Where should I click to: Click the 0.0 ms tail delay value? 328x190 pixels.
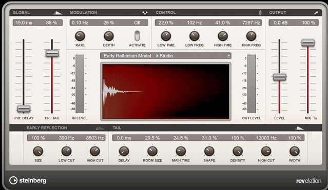tap(124, 138)
